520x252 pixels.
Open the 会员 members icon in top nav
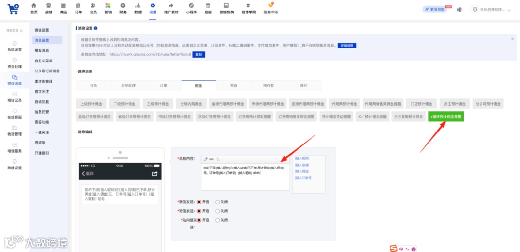93,8
